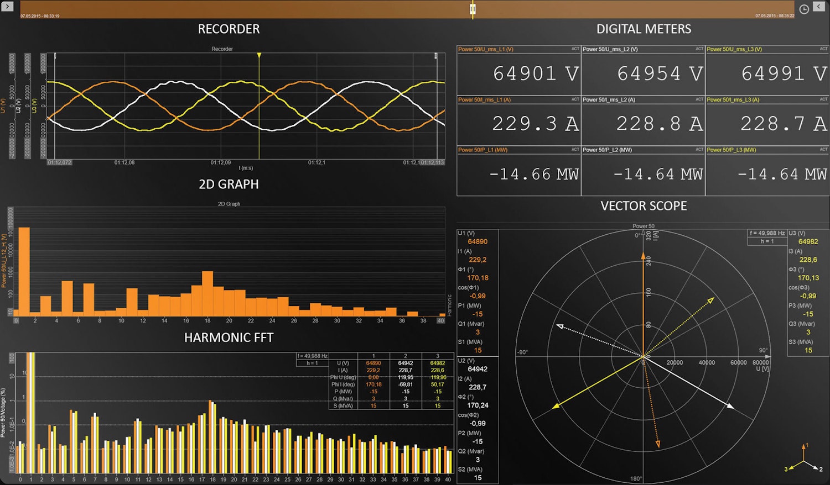Click the 2D Graph title label

(x=229, y=204)
